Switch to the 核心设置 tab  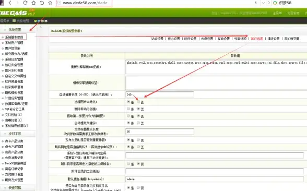[174, 39]
